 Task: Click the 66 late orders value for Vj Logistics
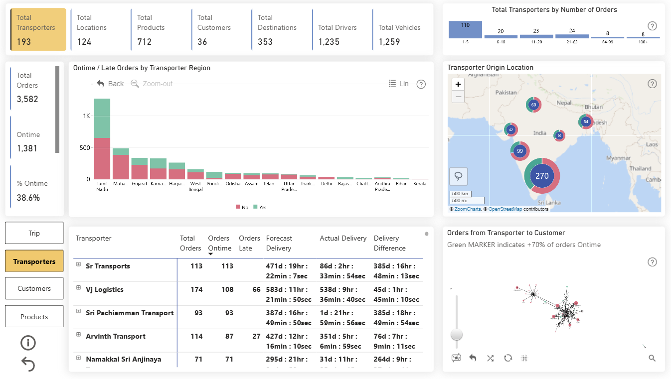(256, 289)
